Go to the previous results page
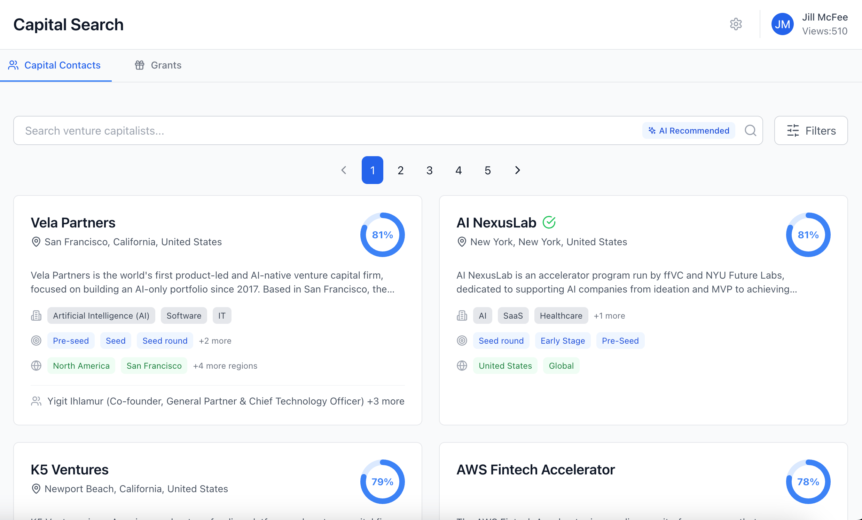The width and height of the screenshot is (862, 520). (344, 170)
